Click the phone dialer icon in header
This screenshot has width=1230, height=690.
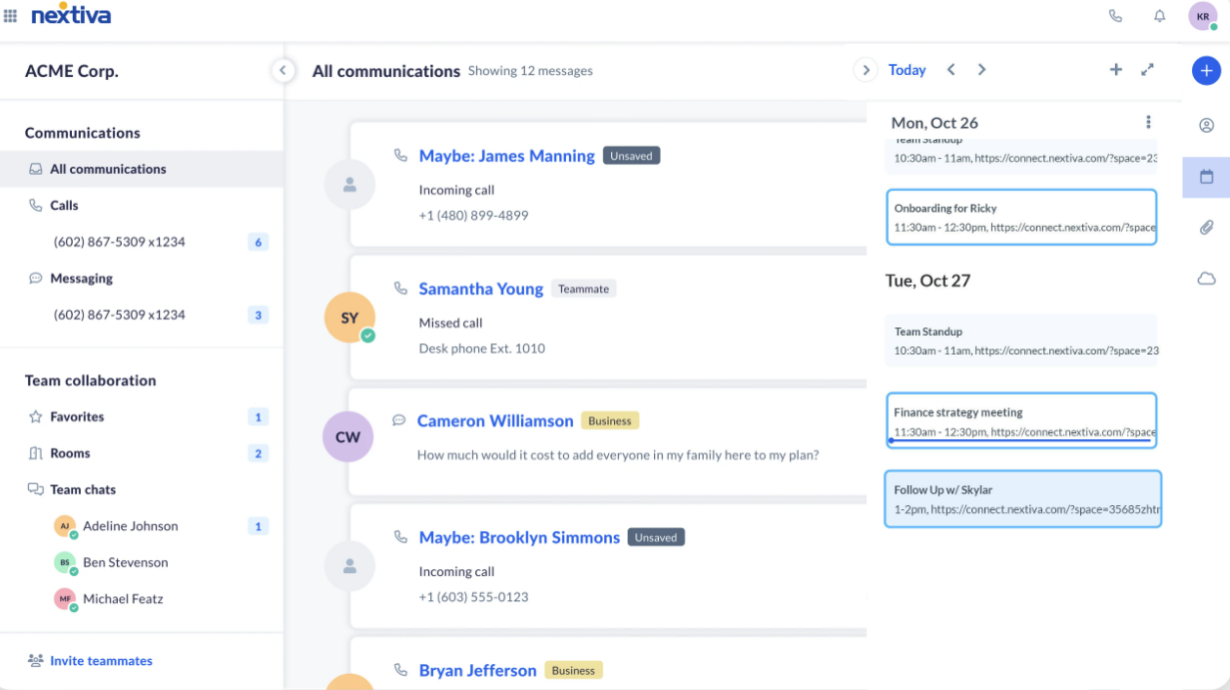tap(1115, 16)
